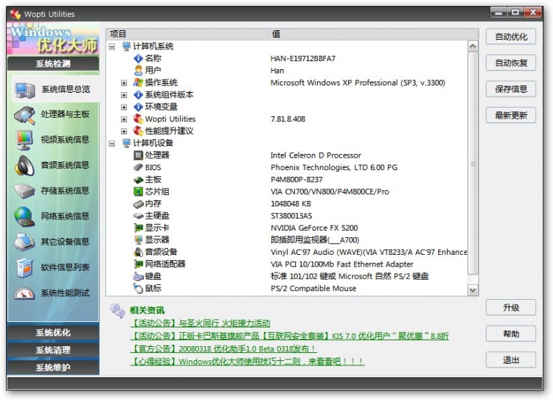Viewport: 553px width, 400px height.
Task: Open 存储系统信息 drive icon
Action: 24,191
